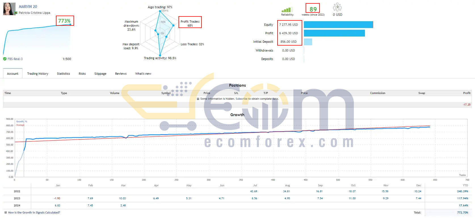Click the subscribers people icon
Image resolution: width=475 pixels, height=220 pixels.
337,7
